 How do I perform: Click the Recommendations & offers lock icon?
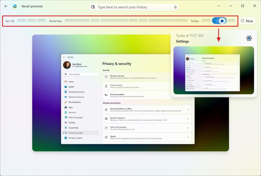[106, 110]
